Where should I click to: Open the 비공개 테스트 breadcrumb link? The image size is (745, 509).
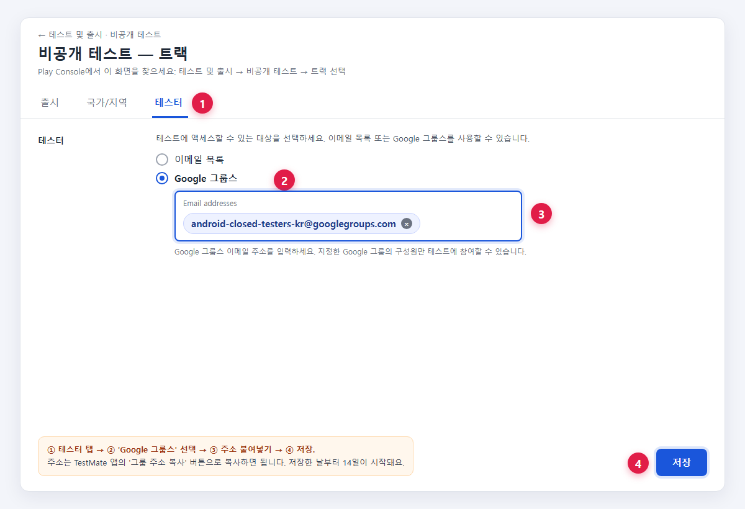tap(135, 35)
